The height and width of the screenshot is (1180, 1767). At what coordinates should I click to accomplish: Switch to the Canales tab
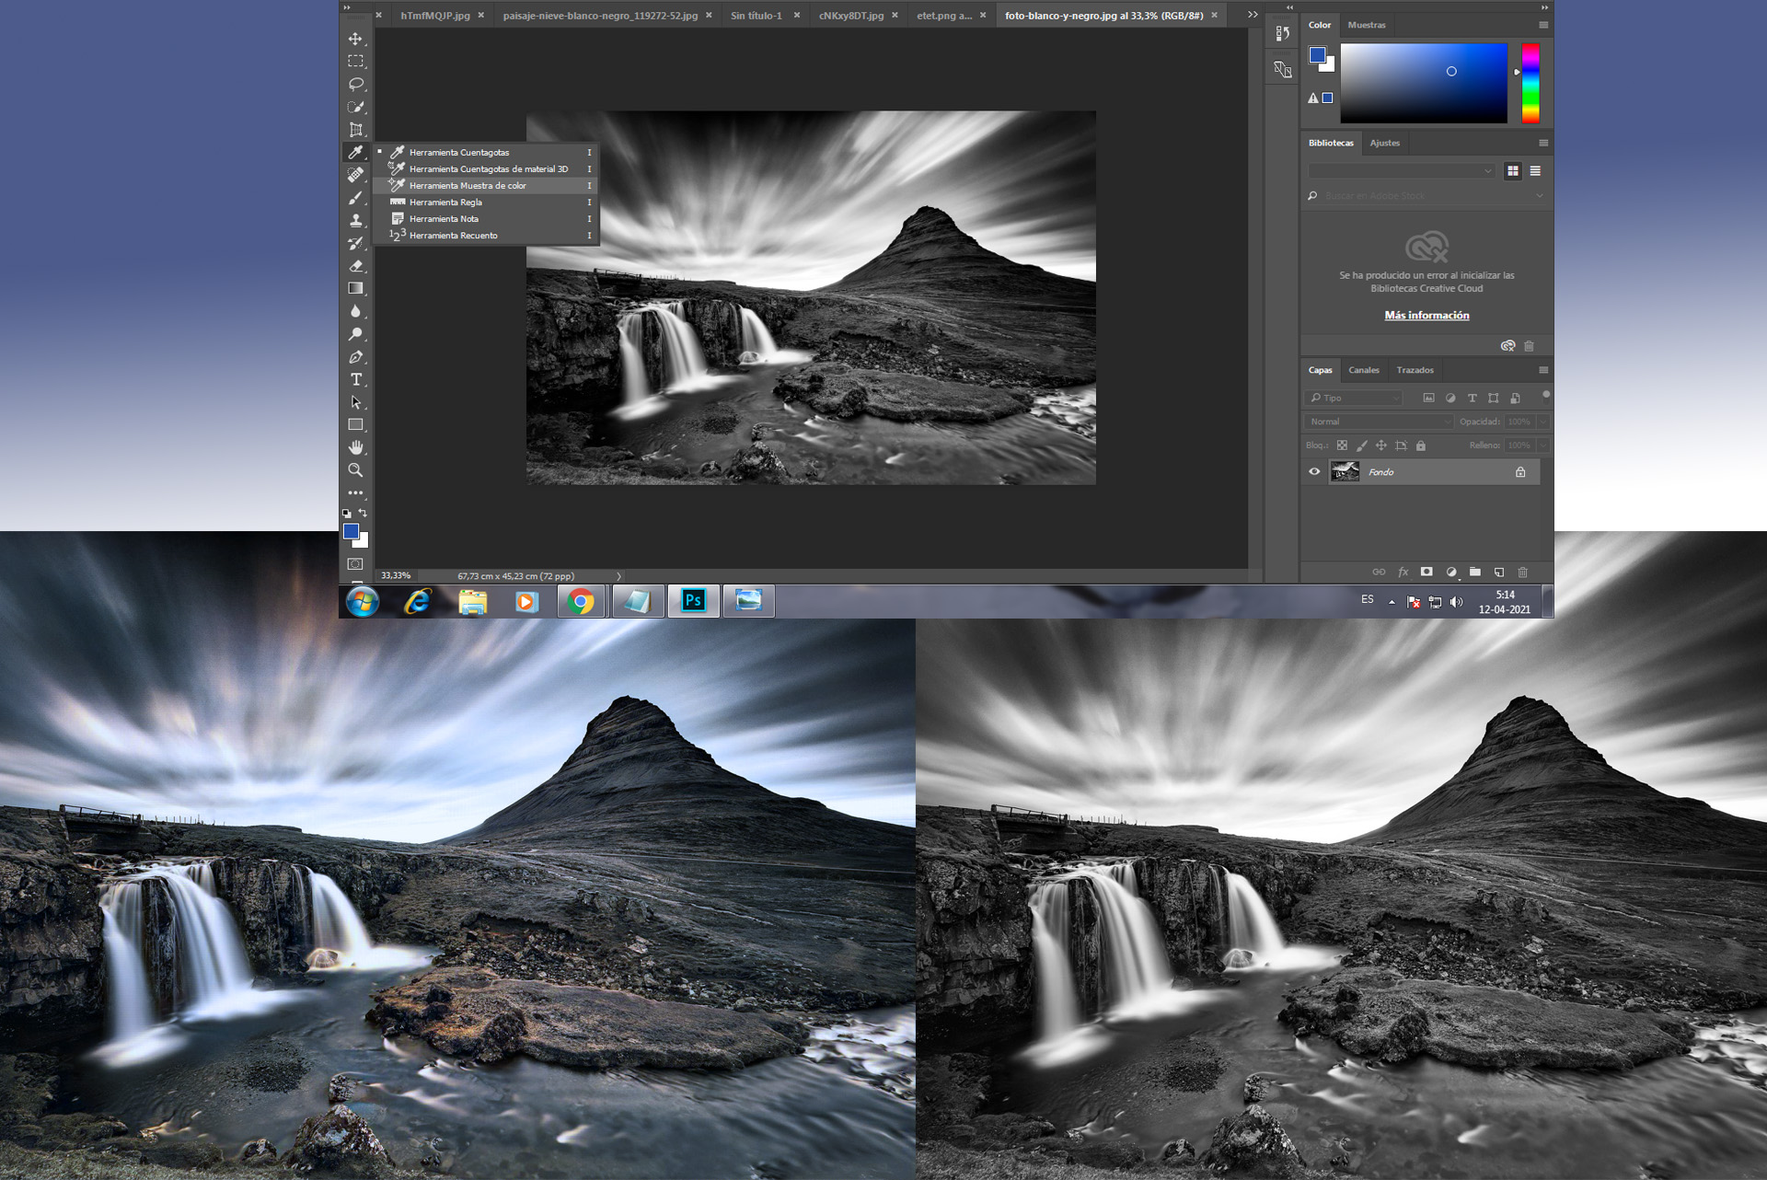point(1363,369)
